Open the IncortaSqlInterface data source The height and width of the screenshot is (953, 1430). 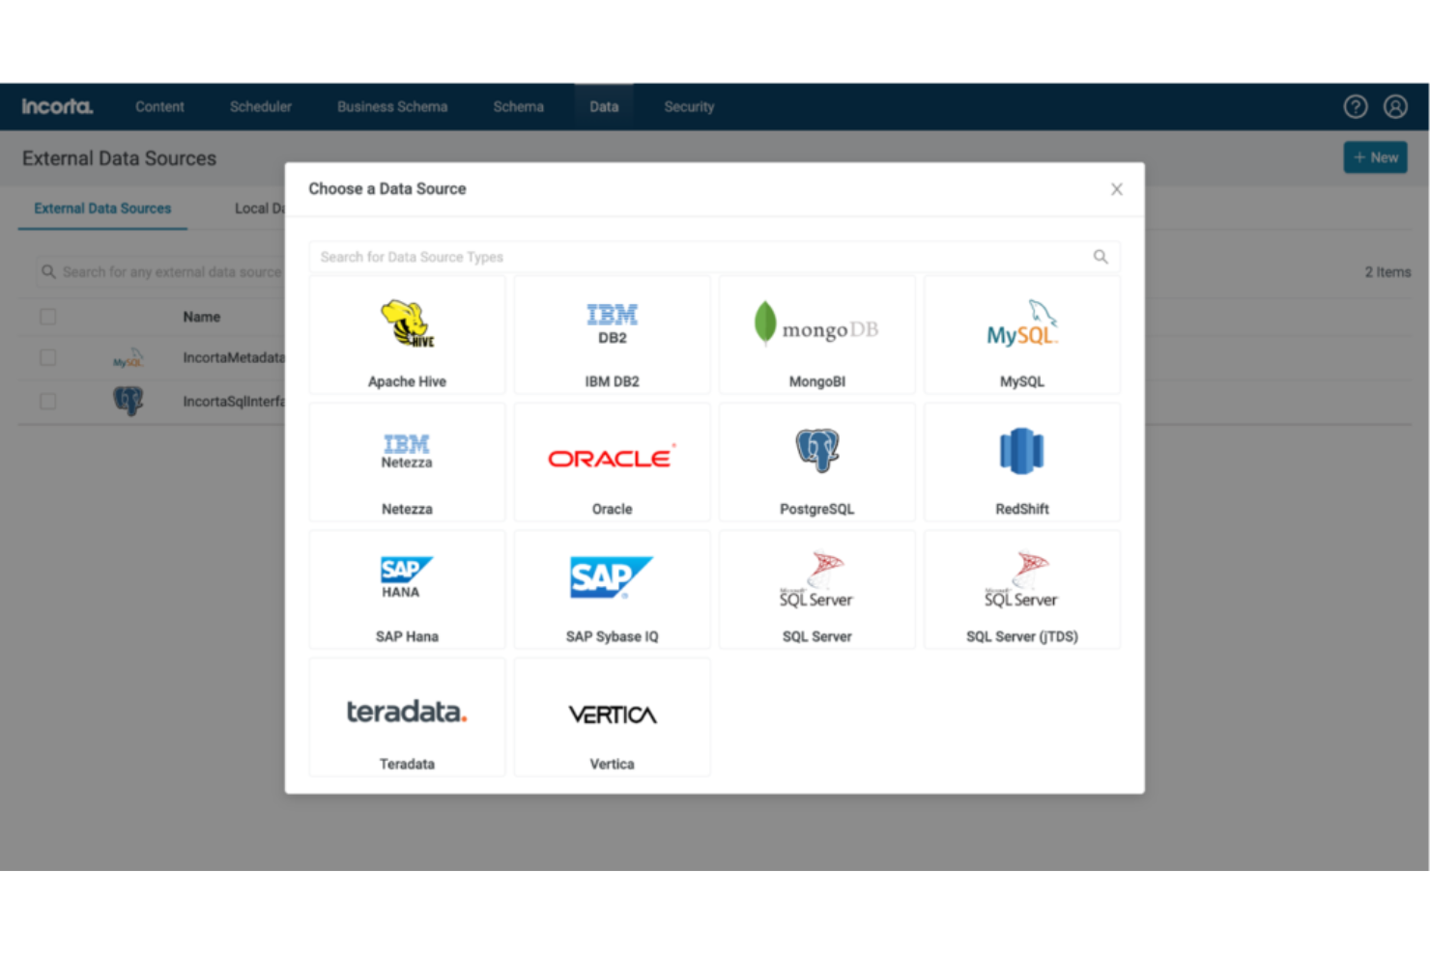(x=234, y=402)
